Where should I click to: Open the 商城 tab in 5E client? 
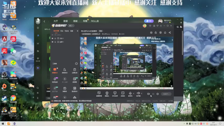(75, 21)
